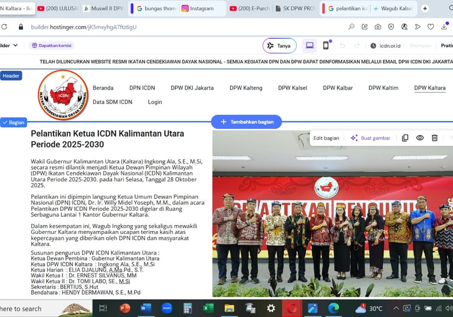
Task: Open the DPN ICDN menu item
Action: click(142, 88)
